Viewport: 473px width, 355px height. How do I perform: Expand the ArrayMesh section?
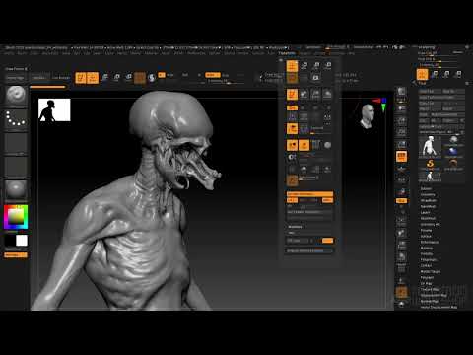point(429,200)
